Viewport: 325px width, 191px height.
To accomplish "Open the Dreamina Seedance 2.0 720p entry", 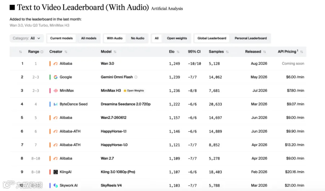I will pyautogui.click(x=126, y=104).
